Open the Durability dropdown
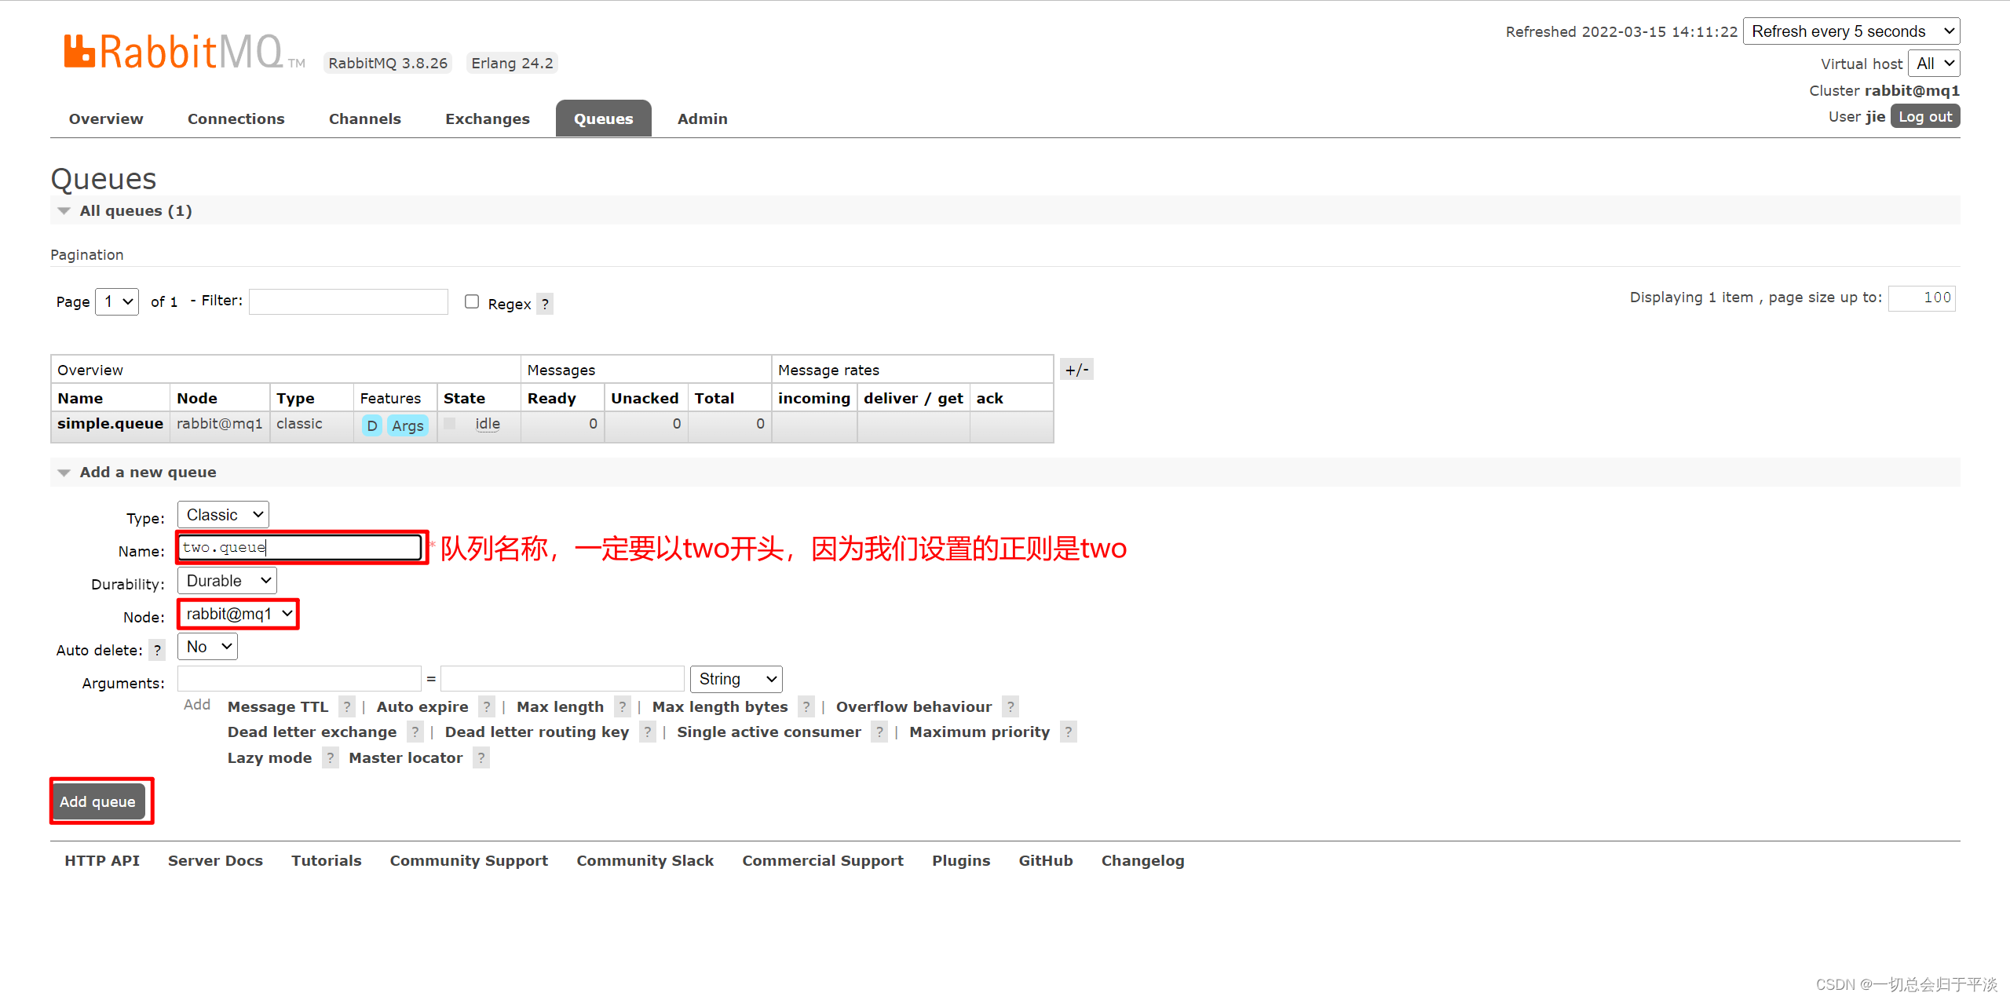The height and width of the screenshot is (1000, 2010). point(227,581)
